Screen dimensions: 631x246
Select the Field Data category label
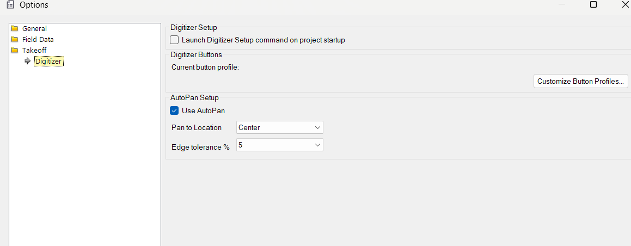point(38,39)
